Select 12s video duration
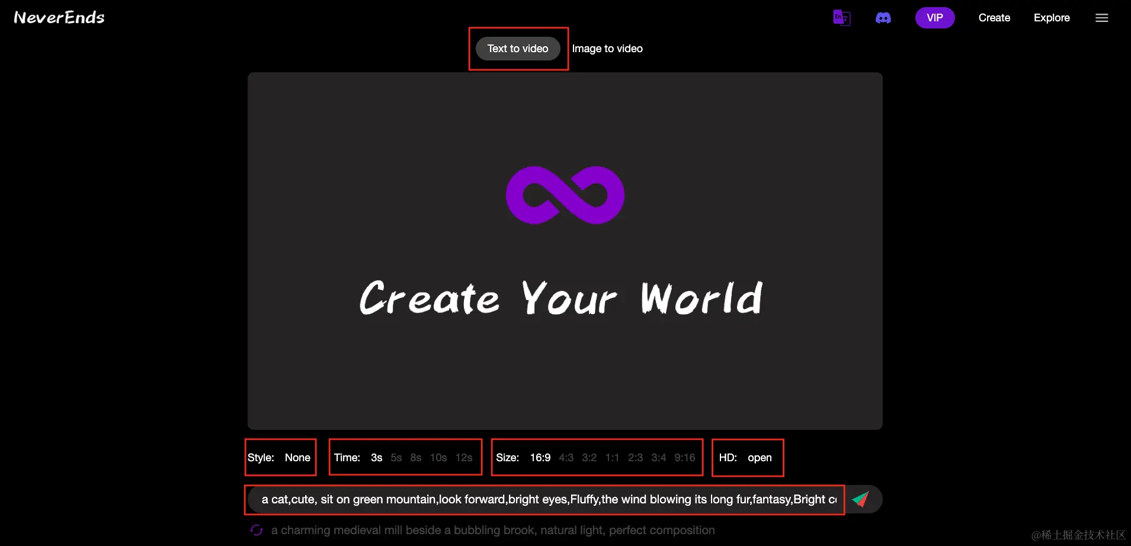This screenshot has width=1131, height=546. pos(464,458)
